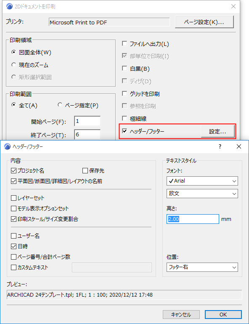Click the 終了ページ(T) field

point(87,135)
